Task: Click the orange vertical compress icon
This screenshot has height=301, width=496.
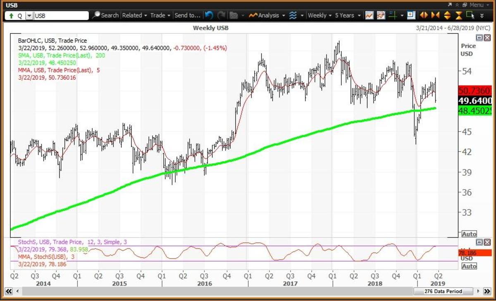Action: coord(458,15)
